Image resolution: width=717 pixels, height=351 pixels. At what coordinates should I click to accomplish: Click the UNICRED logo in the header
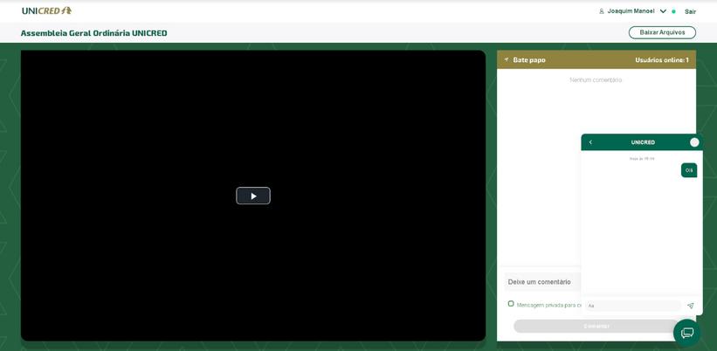(x=46, y=11)
